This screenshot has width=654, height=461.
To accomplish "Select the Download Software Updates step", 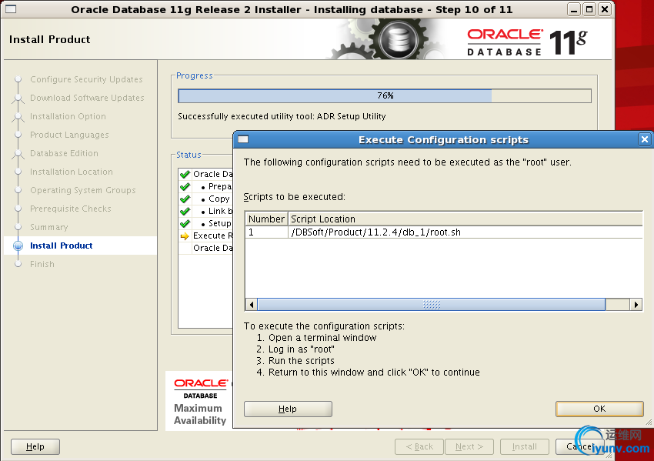I will pos(87,98).
